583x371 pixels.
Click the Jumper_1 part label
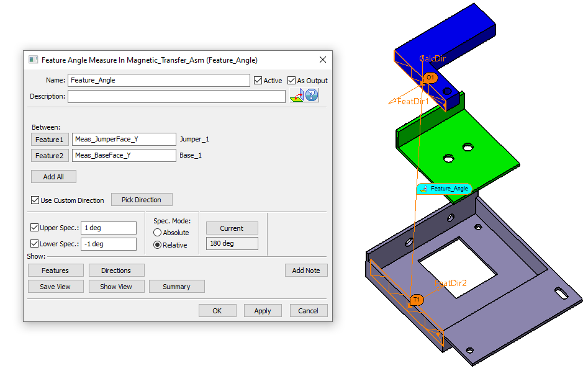point(194,139)
